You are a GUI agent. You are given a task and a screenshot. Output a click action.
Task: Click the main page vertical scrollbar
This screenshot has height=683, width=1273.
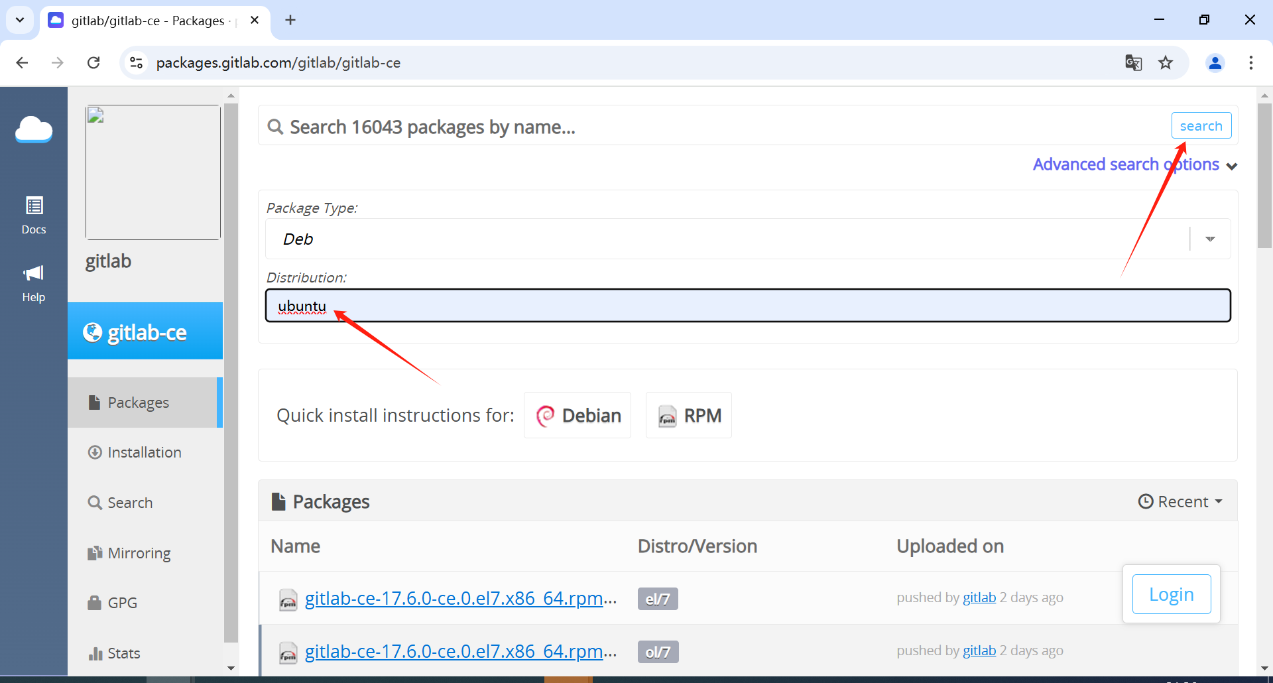coord(1264,176)
